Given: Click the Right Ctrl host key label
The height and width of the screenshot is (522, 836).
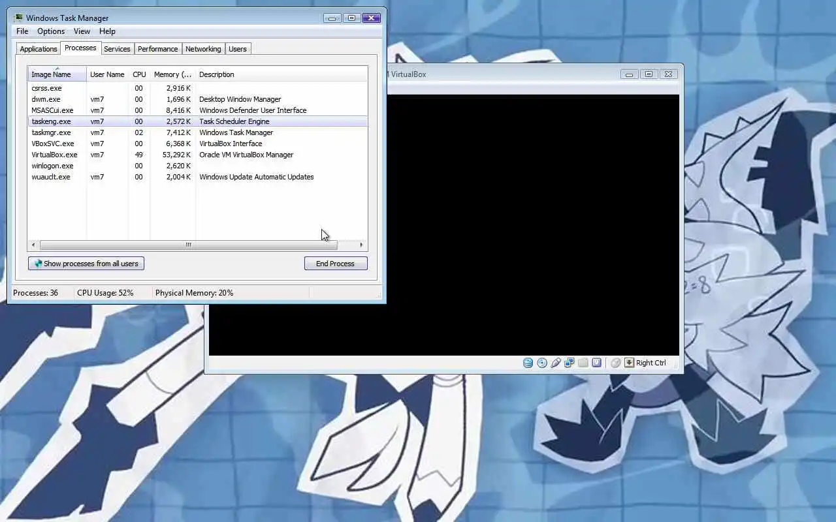Looking at the screenshot, I should click(651, 363).
